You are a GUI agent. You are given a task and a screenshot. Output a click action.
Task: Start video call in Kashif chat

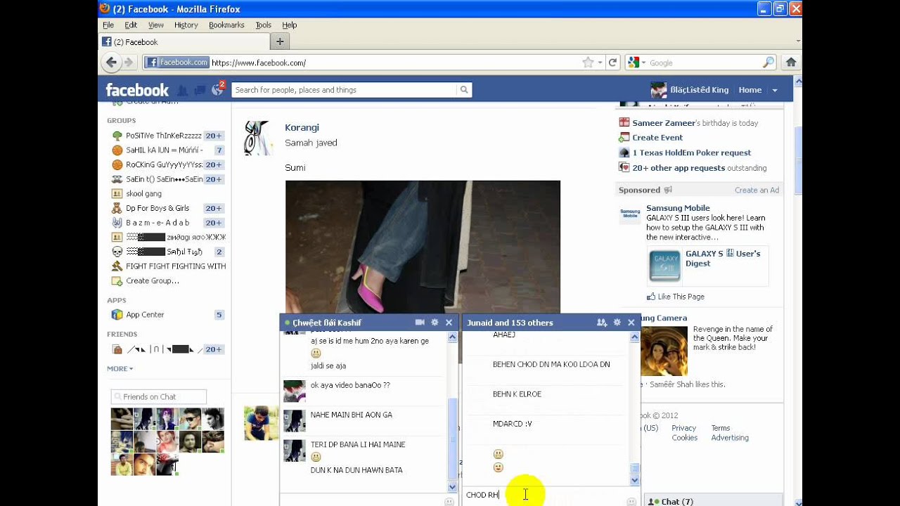[x=420, y=323]
